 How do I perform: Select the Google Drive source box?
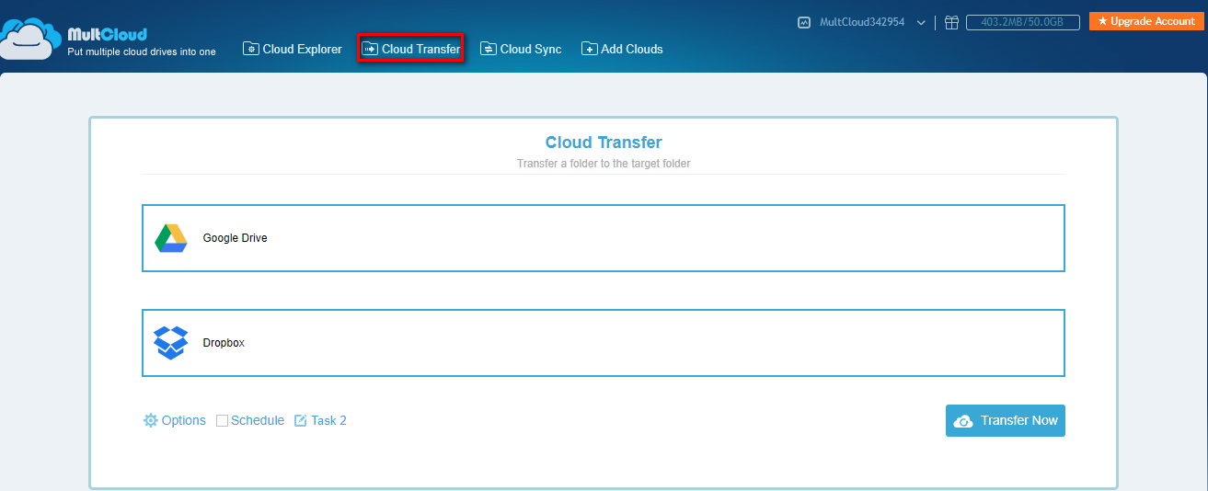604,238
